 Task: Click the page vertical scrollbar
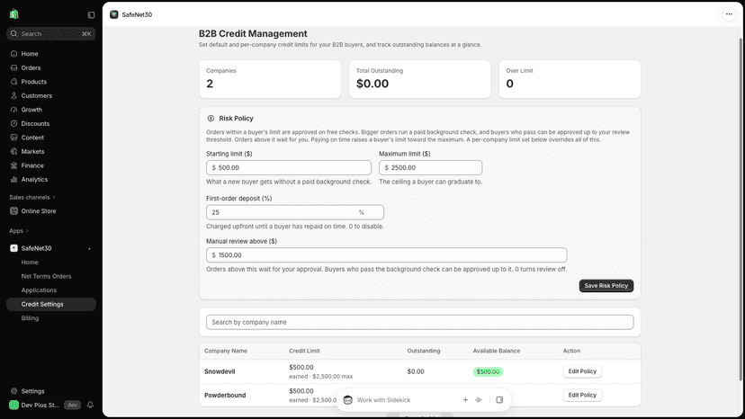741,209
